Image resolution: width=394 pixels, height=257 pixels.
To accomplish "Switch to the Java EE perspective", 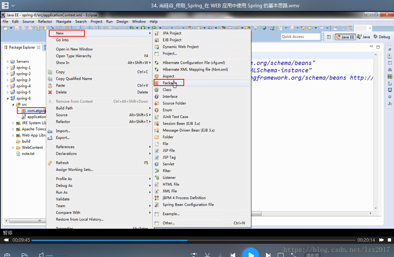I will pyautogui.click(x=345, y=37).
